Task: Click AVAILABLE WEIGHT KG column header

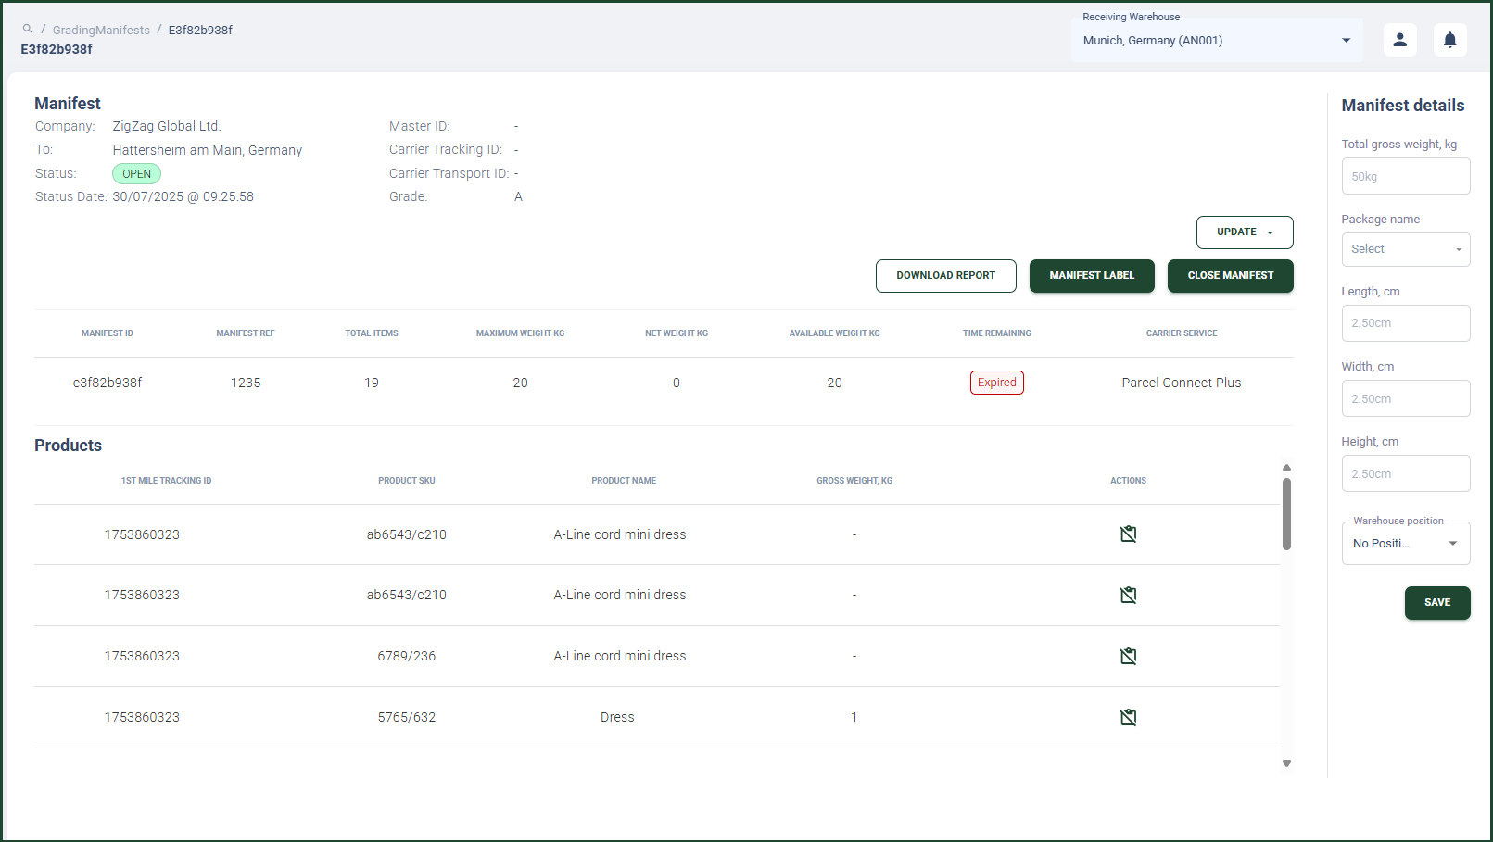Action: coord(834,333)
